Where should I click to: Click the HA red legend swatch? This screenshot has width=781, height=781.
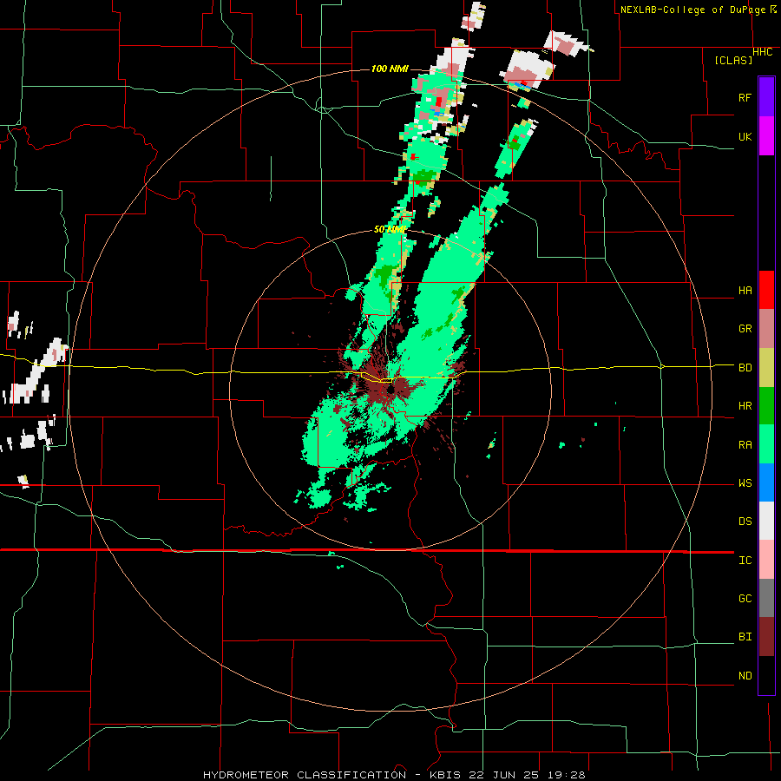click(x=766, y=290)
